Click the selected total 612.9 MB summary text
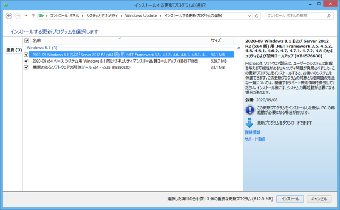 click(x=220, y=199)
